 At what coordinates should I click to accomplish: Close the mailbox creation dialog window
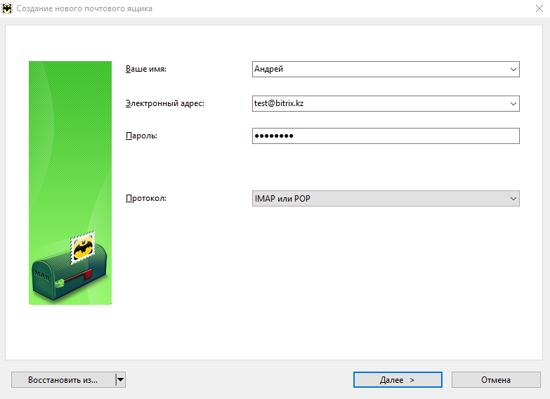(x=539, y=8)
